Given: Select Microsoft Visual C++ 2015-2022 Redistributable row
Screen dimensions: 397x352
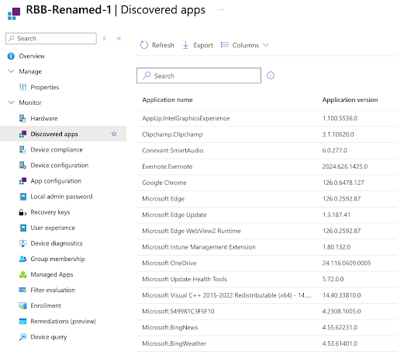Looking at the screenshot, I should pyautogui.click(x=267, y=295).
